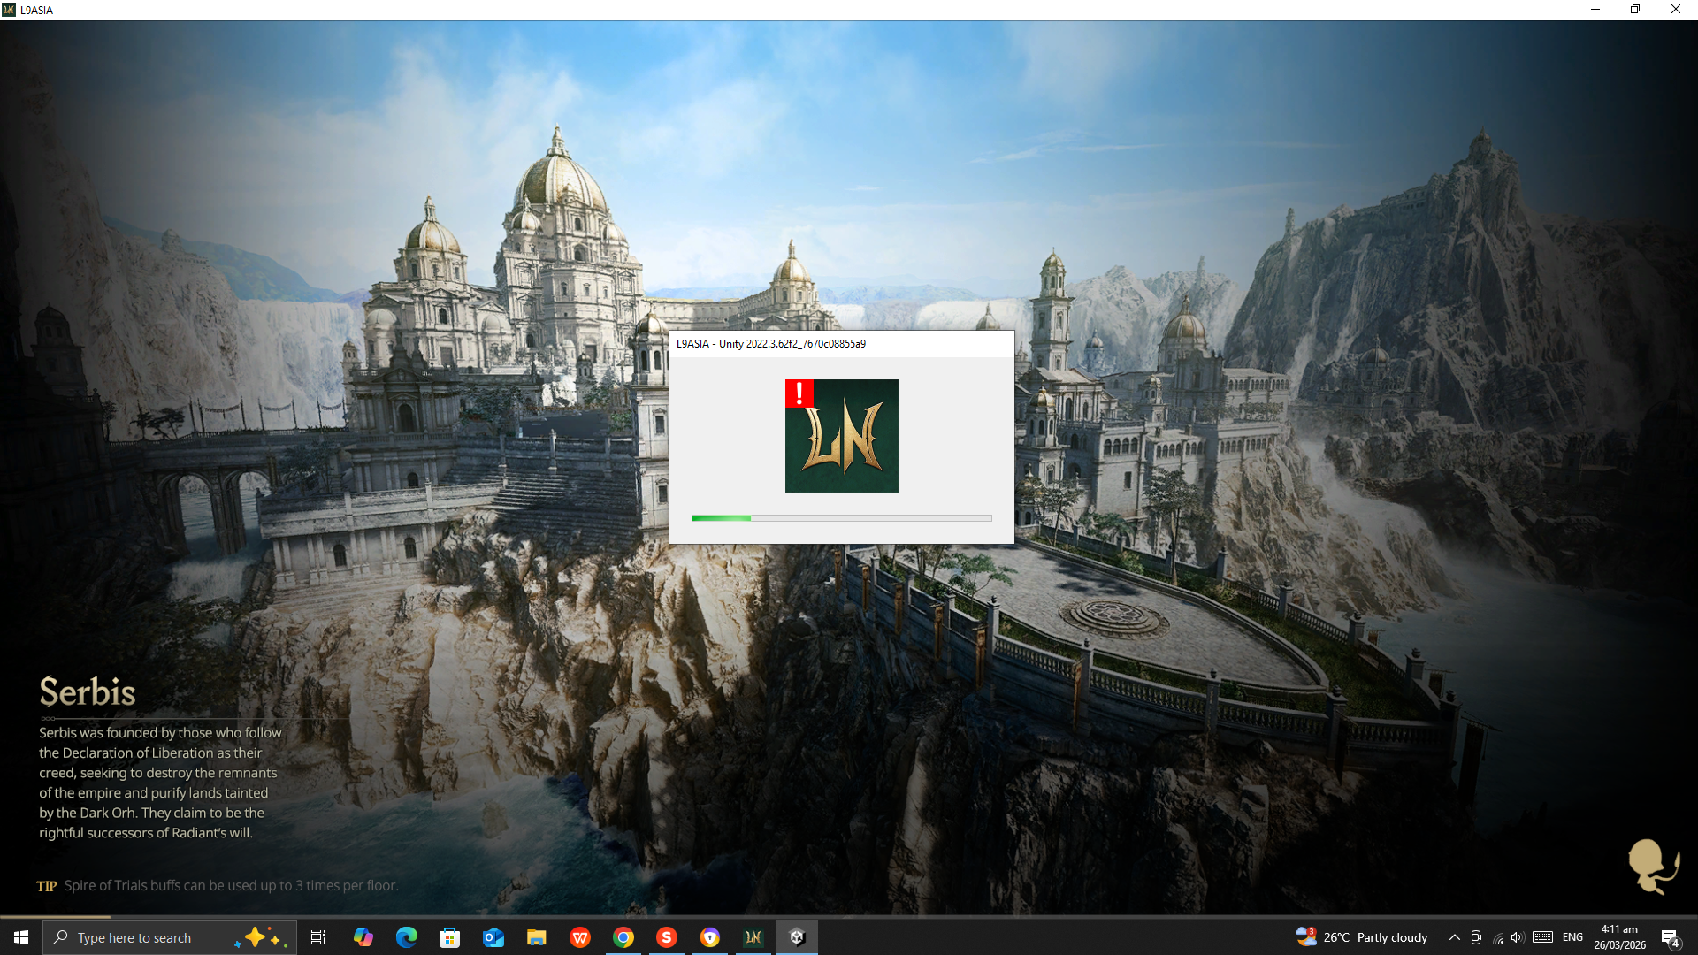
Task: Expand the hidden system tray icons chevron
Action: (x=1454, y=937)
